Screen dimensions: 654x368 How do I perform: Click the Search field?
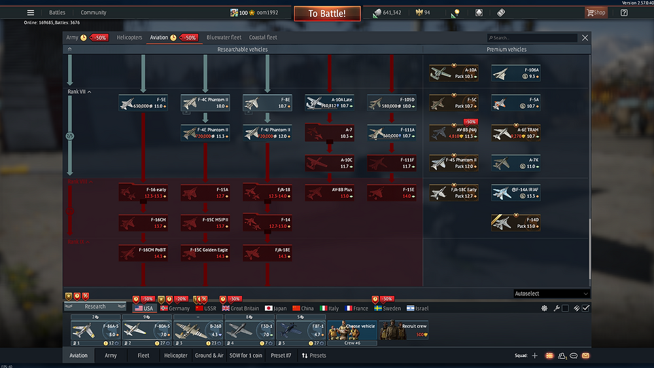[x=532, y=37]
